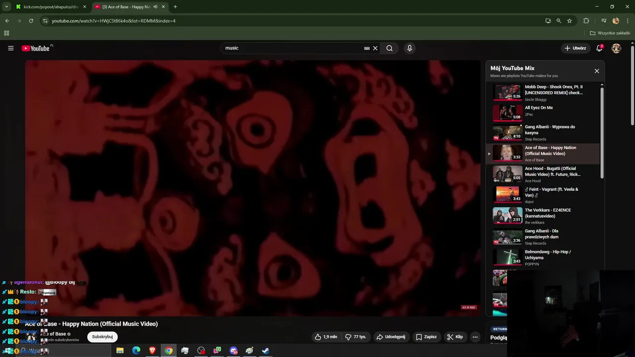This screenshot has width=635, height=357.
Task: Reload the page in Chrome
Action: pyautogui.click(x=31, y=21)
